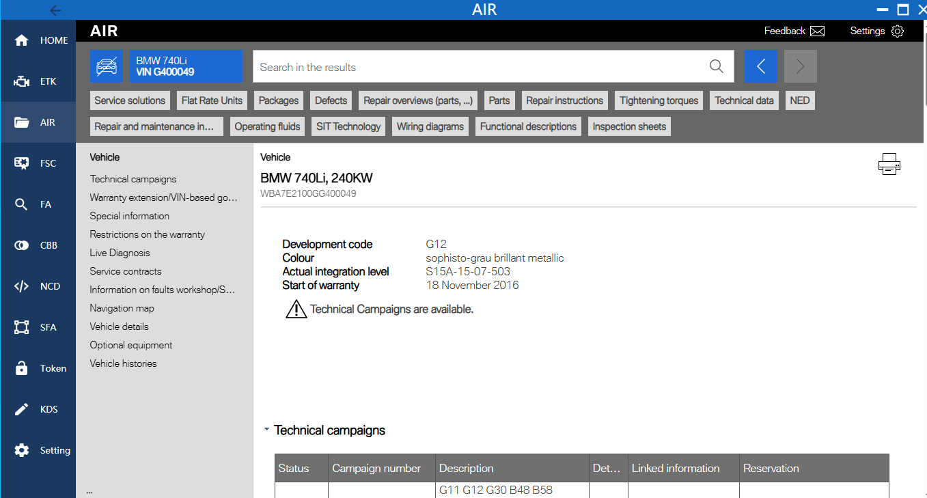Viewport: 927px width, 498px height.
Task: Go to next page with right chevron
Action: (801, 66)
